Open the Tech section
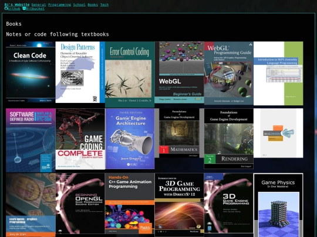 coord(104,5)
